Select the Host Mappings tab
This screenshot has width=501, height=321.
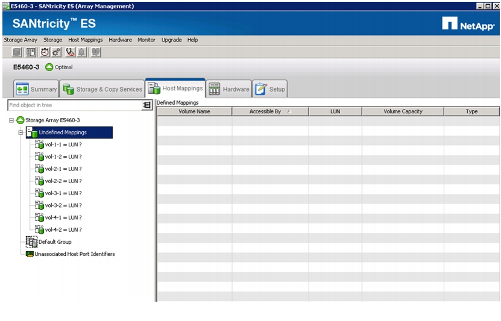[175, 88]
